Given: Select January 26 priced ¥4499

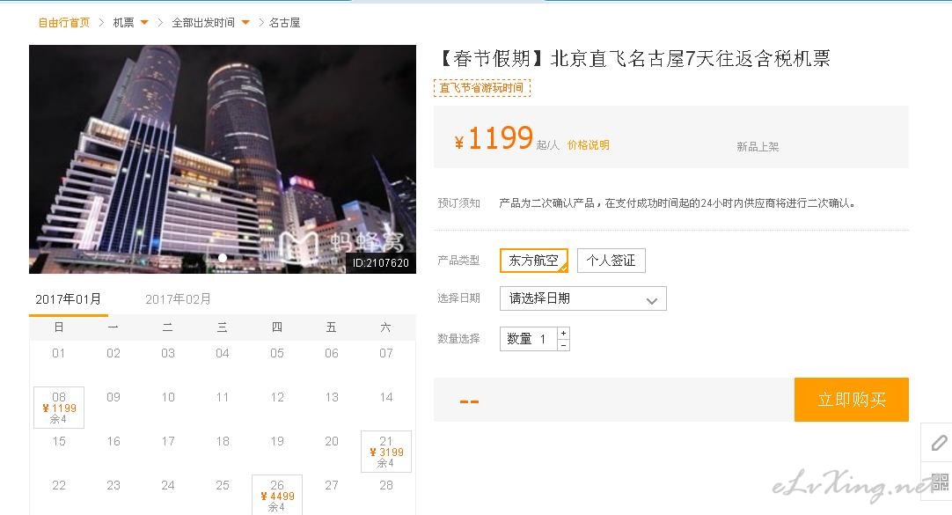Looking at the screenshot, I should [x=277, y=495].
